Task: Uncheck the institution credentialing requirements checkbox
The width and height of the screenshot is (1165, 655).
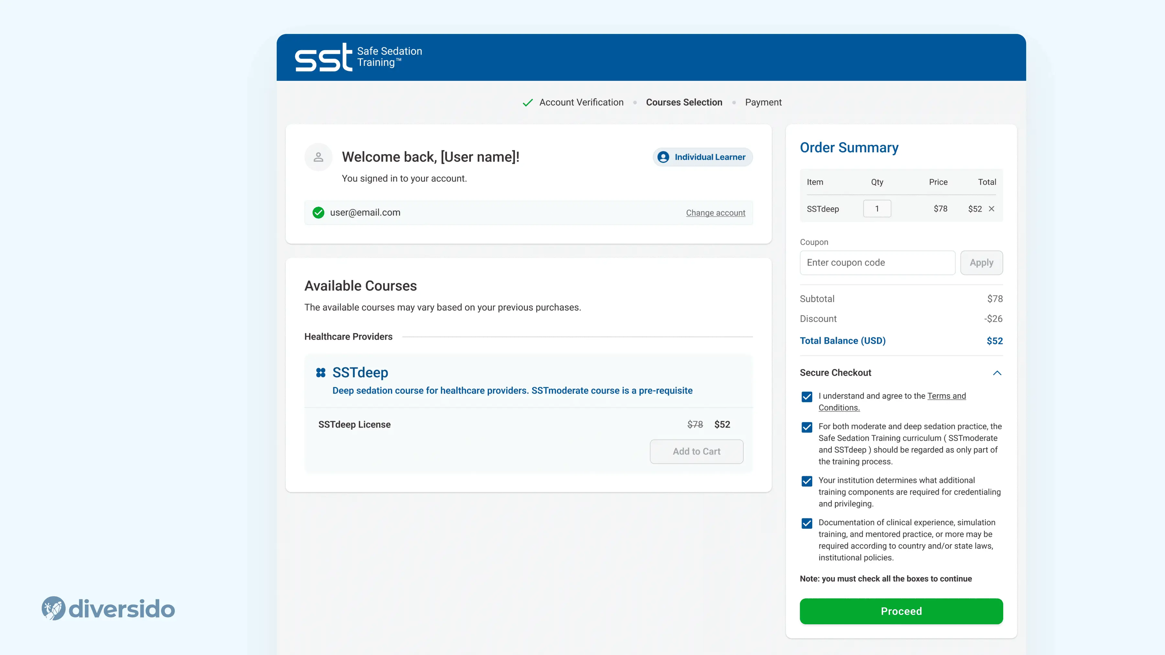Action: 807,481
